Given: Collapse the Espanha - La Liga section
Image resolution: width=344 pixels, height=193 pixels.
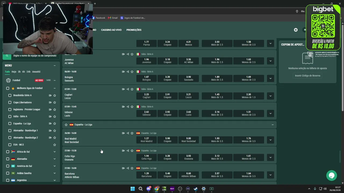Looking at the screenshot, I should [273, 125].
